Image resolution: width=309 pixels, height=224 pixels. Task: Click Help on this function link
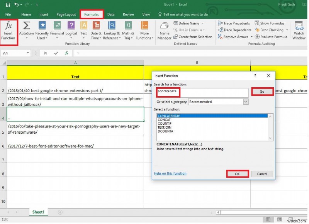[170, 173]
